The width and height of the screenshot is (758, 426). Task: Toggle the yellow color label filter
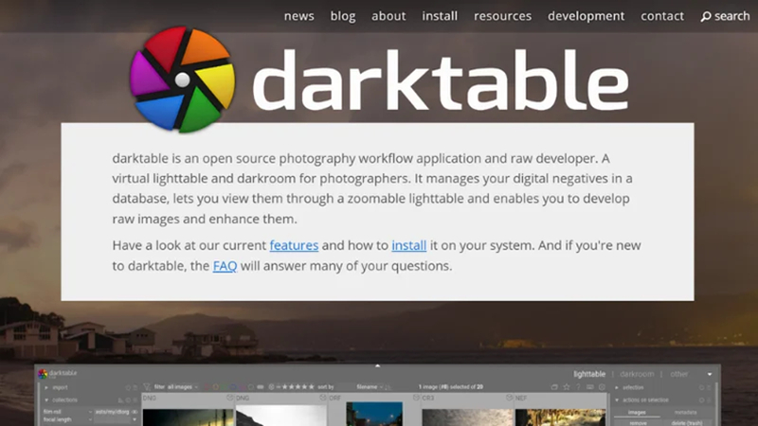[216, 387]
